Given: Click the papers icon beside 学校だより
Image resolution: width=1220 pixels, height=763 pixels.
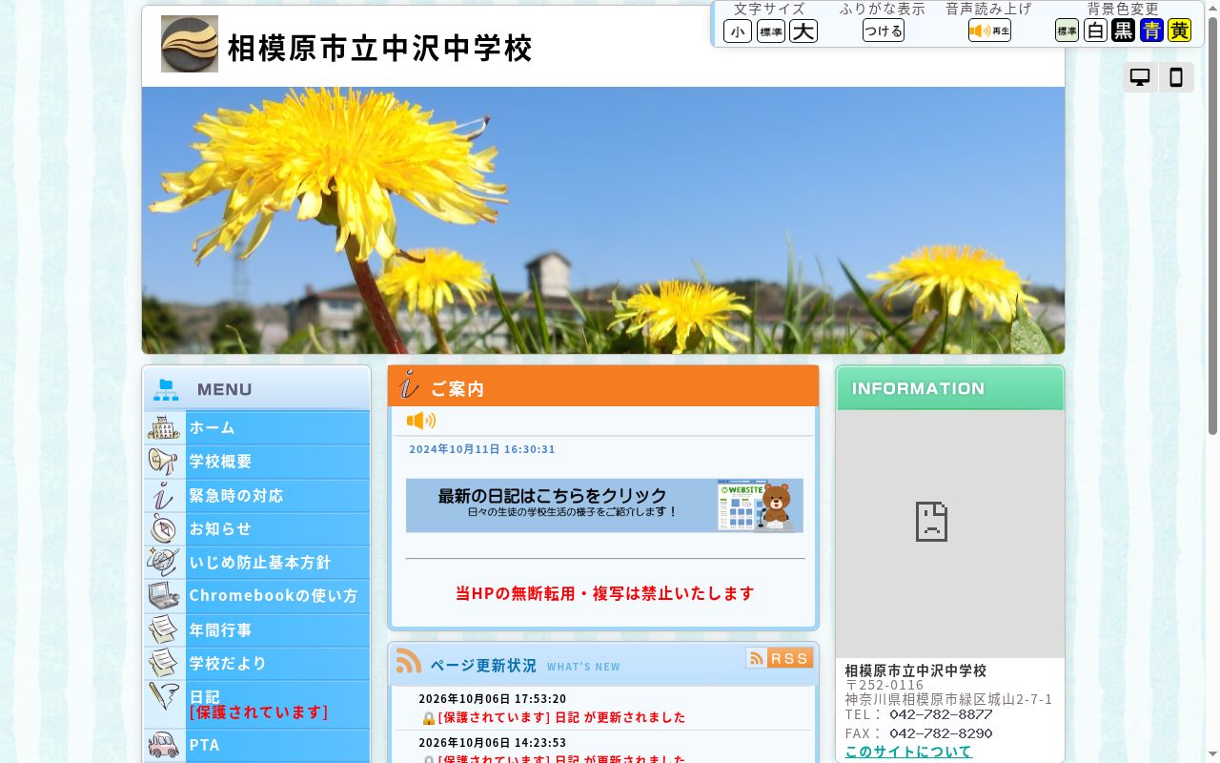Looking at the screenshot, I should 164,663.
